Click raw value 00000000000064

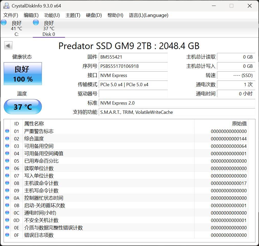(x=229, y=146)
